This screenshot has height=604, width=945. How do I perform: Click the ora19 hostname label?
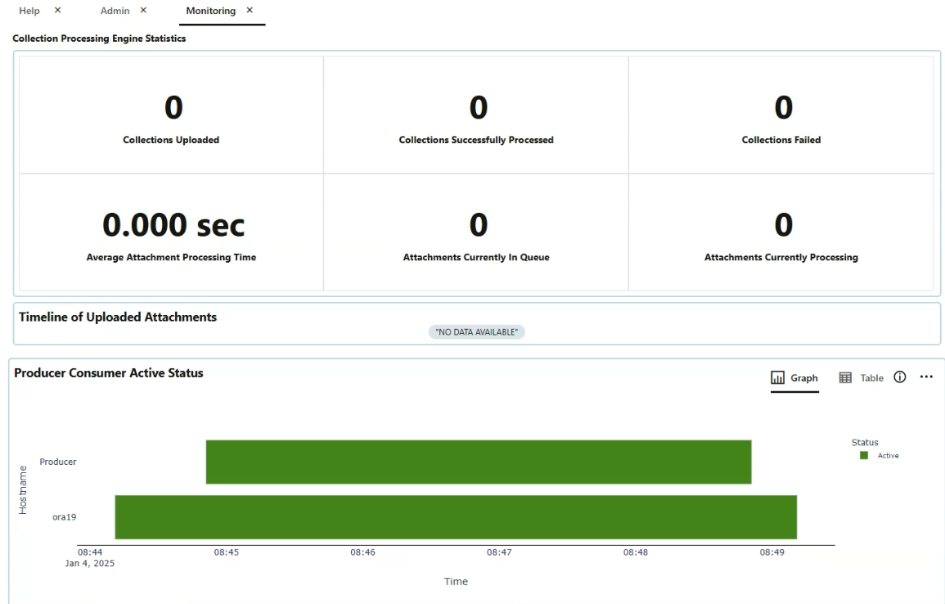[x=65, y=517]
